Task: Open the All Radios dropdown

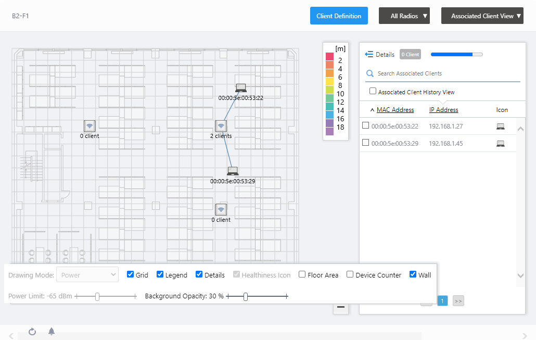Action: [404, 16]
